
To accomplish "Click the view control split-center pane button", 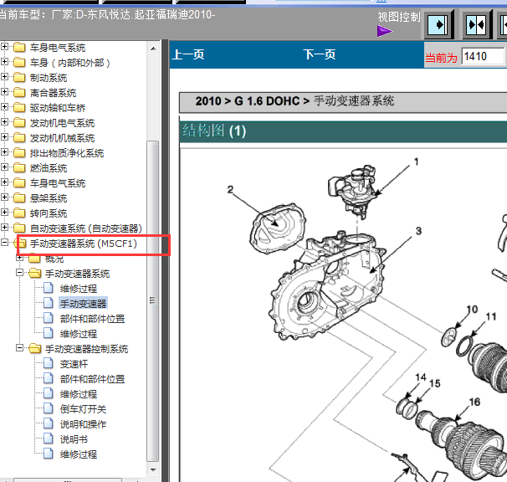I will (x=476, y=24).
